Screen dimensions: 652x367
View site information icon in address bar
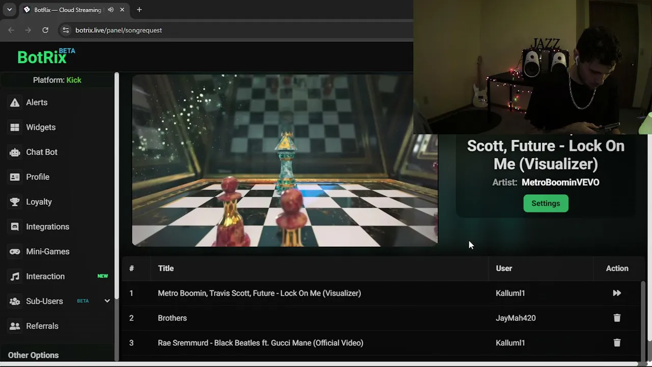pos(65,30)
